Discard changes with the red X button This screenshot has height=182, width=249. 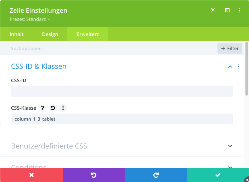point(32,175)
